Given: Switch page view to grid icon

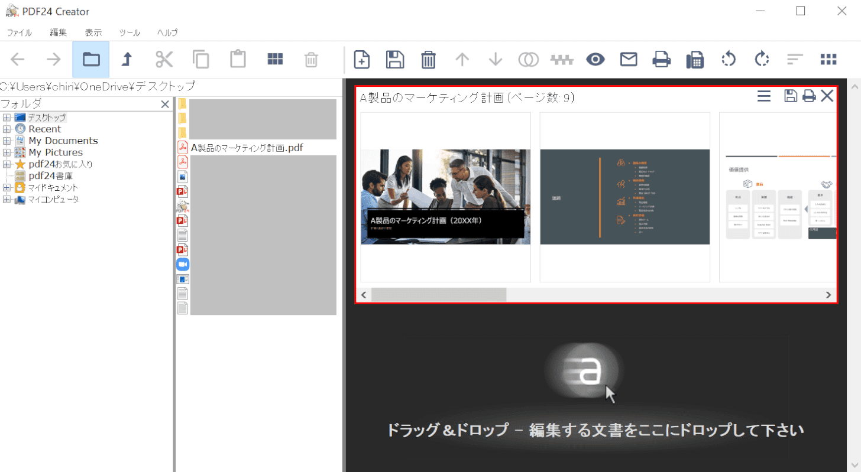Looking at the screenshot, I should 829,59.
